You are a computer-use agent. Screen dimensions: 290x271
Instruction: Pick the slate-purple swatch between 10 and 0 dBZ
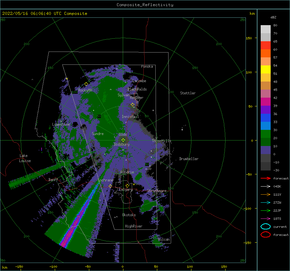(266, 150)
